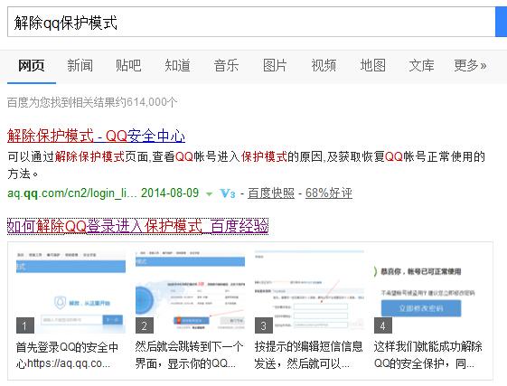
Task: Select the 网页 tab
Action: click(x=32, y=66)
